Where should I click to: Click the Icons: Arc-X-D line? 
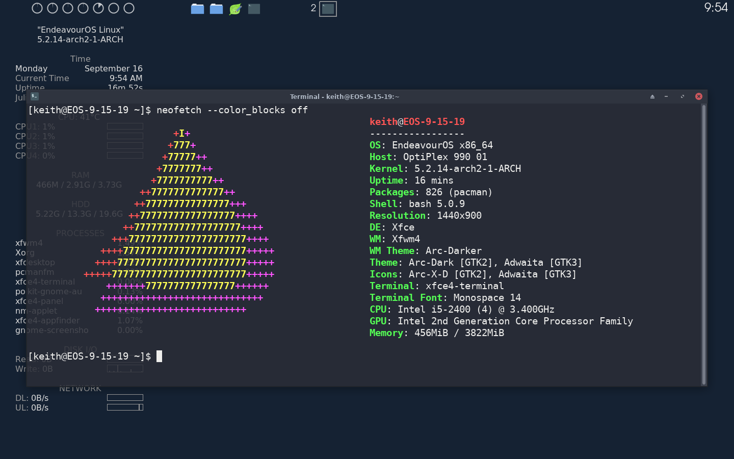(473, 274)
